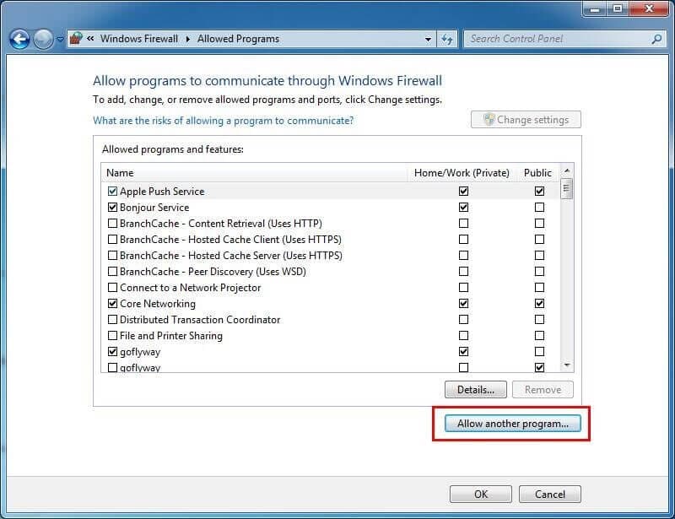Image resolution: width=675 pixels, height=519 pixels.
Task: Click the Control Panel firewall icon in address bar
Action: tap(76, 38)
